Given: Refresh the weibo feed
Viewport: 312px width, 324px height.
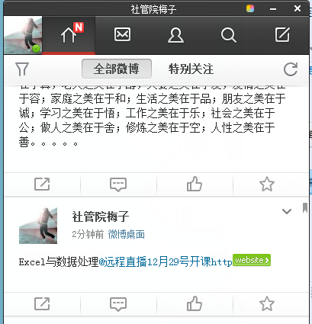Looking at the screenshot, I should click(291, 69).
